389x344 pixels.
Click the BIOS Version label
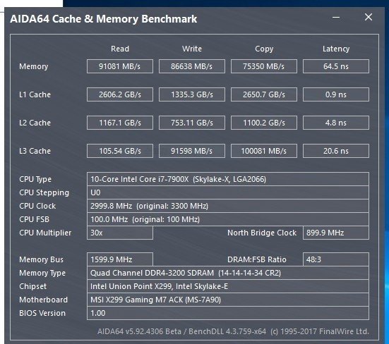(x=42, y=313)
